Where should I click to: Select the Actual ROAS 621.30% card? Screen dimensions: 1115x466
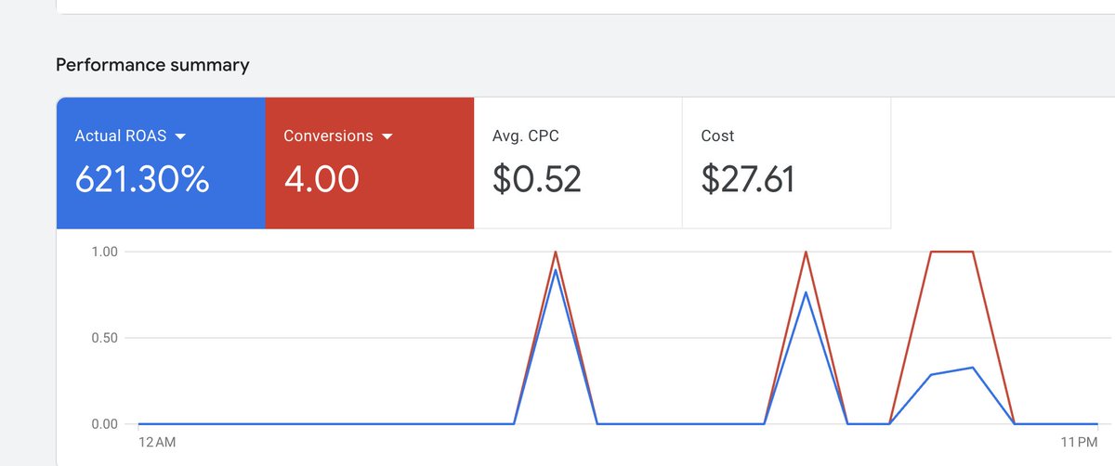[161, 162]
